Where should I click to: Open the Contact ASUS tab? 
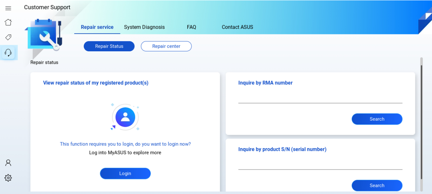(237, 27)
